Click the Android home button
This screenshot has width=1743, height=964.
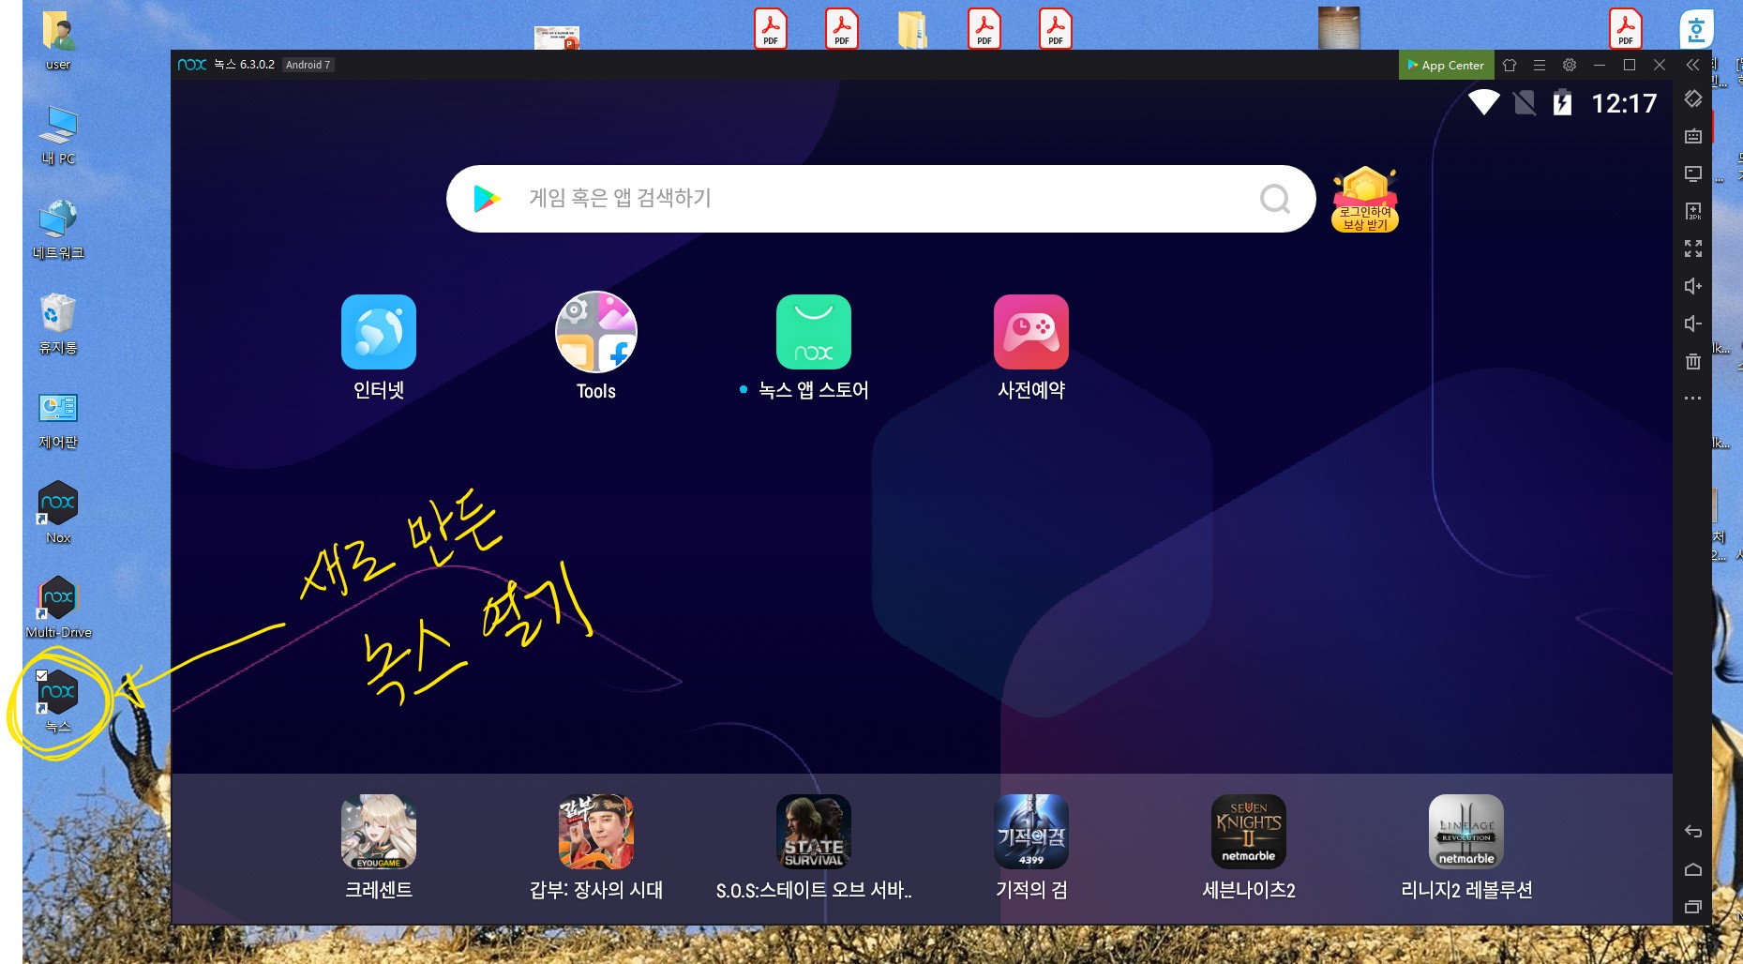[x=1693, y=869]
